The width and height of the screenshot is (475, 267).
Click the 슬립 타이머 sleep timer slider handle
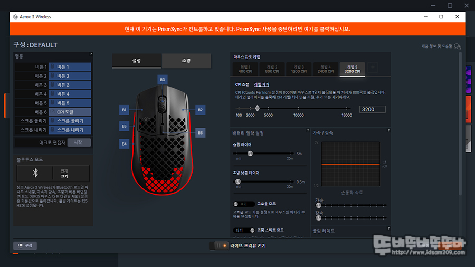point(250,154)
